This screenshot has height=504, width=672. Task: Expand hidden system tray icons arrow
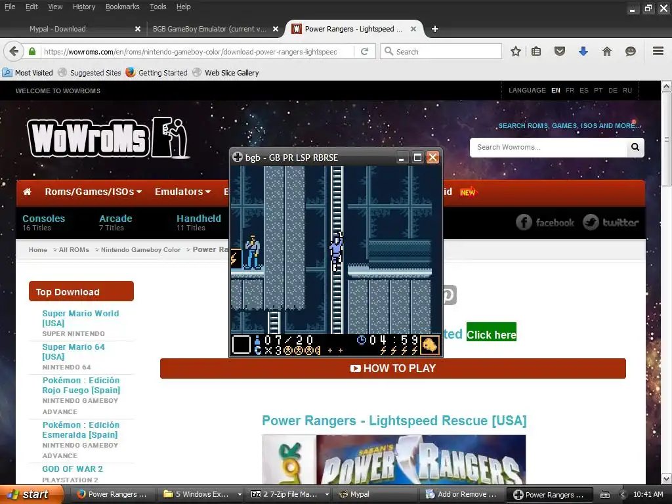tap(623, 494)
